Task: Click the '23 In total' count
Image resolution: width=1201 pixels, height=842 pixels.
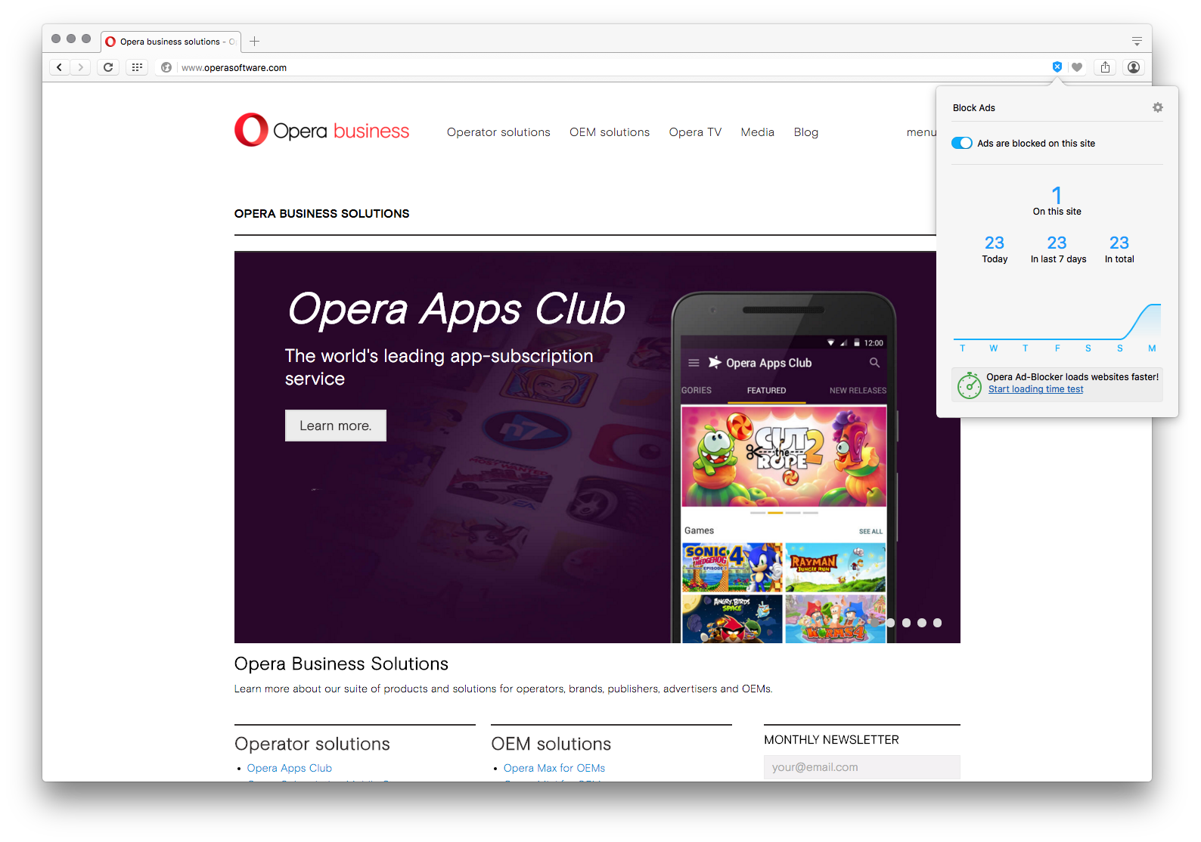Action: (x=1119, y=249)
